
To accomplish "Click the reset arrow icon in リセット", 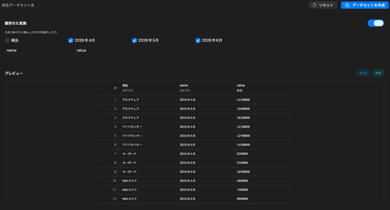I will pos(314,5).
